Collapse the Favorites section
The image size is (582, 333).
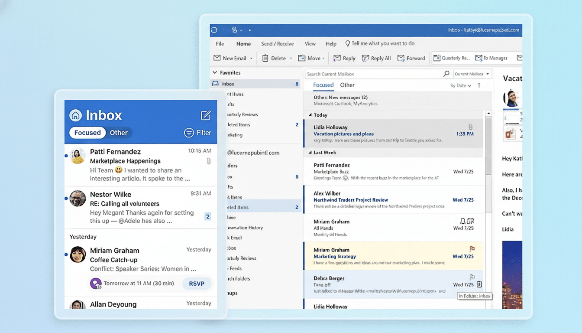point(215,72)
